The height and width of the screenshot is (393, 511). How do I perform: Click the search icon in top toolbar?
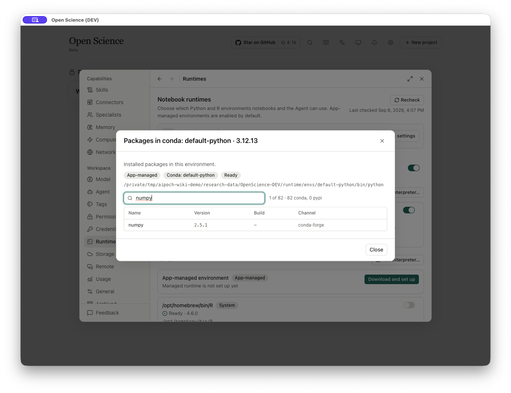click(310, 43)
